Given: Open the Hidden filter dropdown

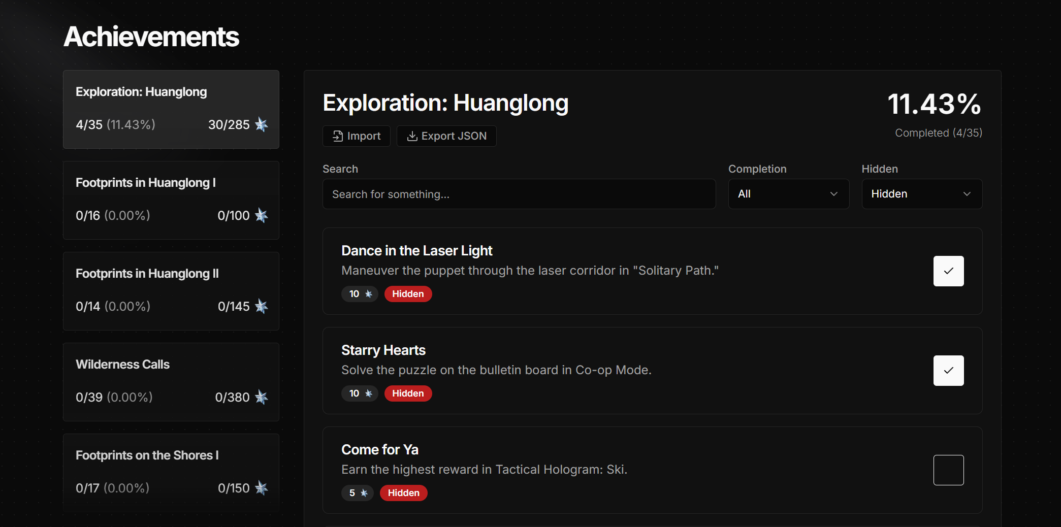Looking at the screenshot, I should tap(921, 194).
